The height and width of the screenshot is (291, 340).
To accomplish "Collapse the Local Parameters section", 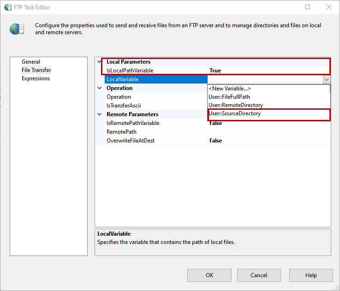I will click(x=100, y=62).
